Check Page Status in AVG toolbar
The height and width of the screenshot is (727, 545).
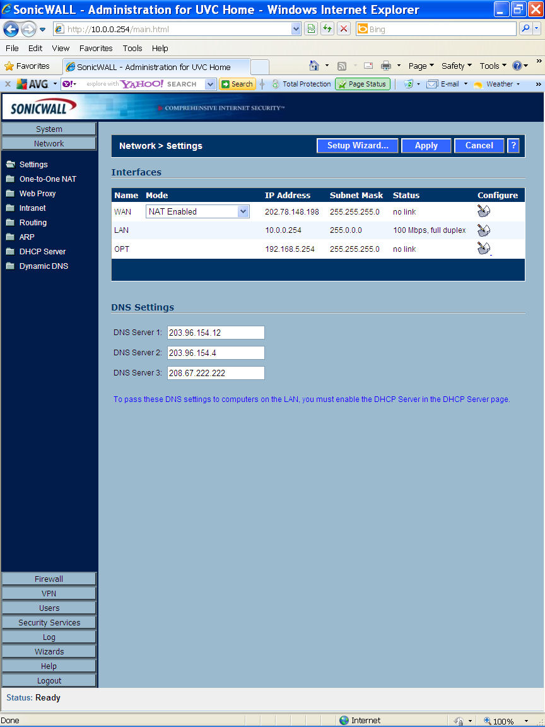(x=363, y=84)
